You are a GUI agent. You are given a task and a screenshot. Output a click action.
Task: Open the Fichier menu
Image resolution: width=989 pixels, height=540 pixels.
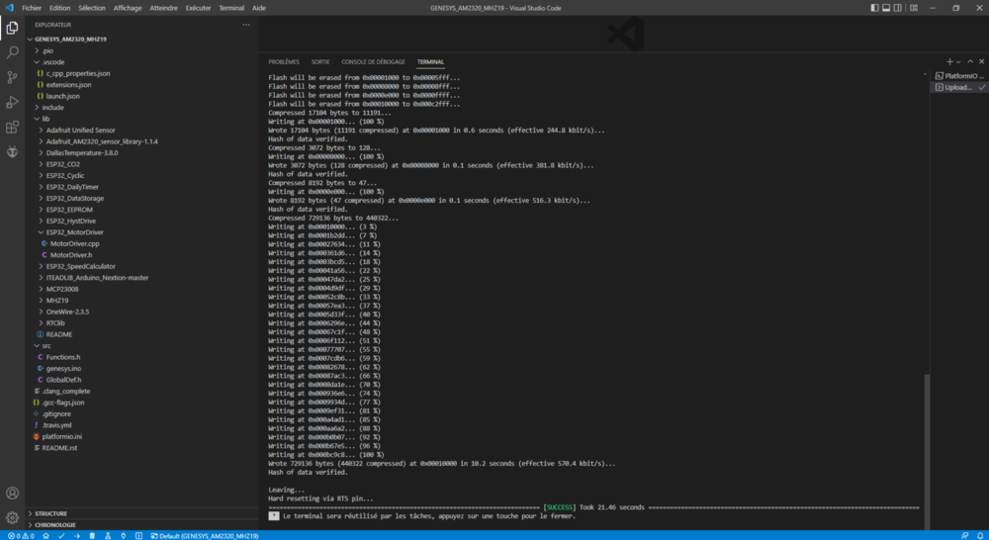click(32, 8)
